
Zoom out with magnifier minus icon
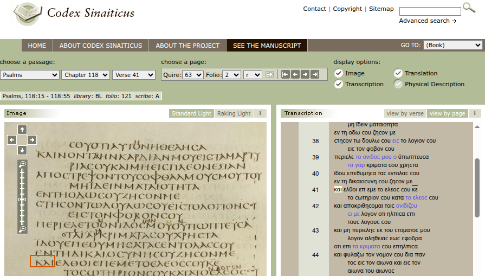point(22,229)
